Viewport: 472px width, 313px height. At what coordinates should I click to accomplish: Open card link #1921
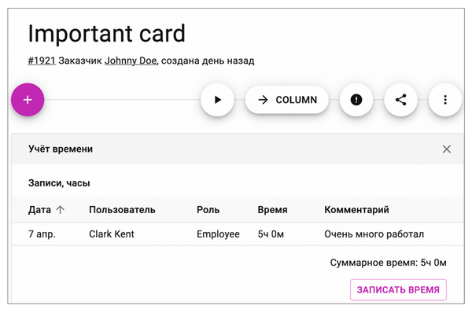42,61
